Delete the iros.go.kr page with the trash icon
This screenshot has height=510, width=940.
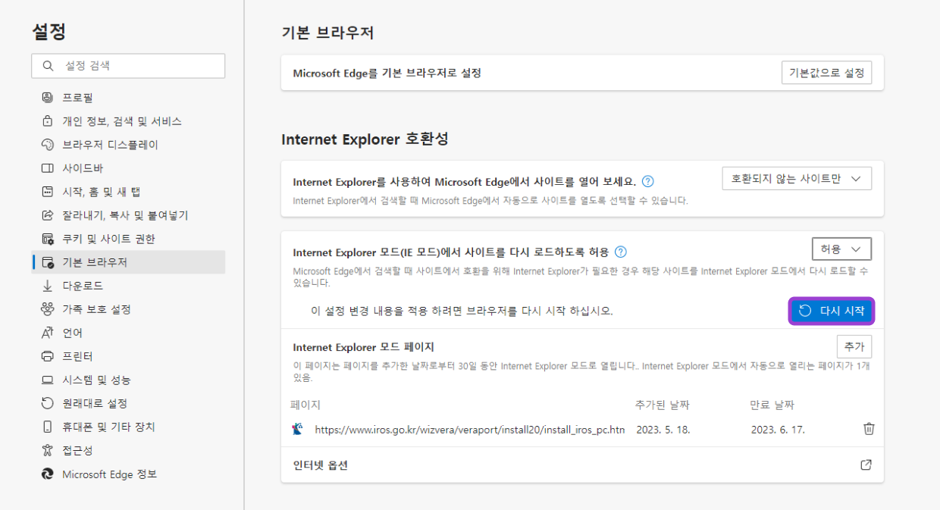coord(869,429)
